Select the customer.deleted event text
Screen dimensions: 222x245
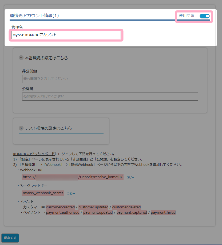126,207
